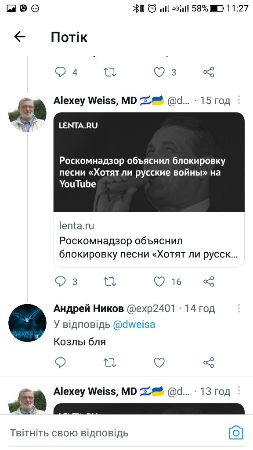Focus the "Твітніть свою відповідь" reply field
The image size is (253, 450).
[115, 432]
